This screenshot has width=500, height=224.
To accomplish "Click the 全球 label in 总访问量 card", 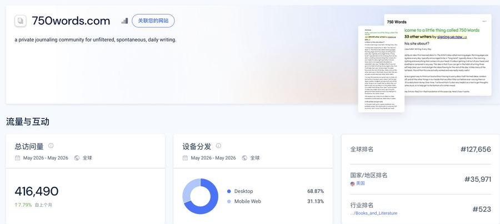I will click(87, 158).
